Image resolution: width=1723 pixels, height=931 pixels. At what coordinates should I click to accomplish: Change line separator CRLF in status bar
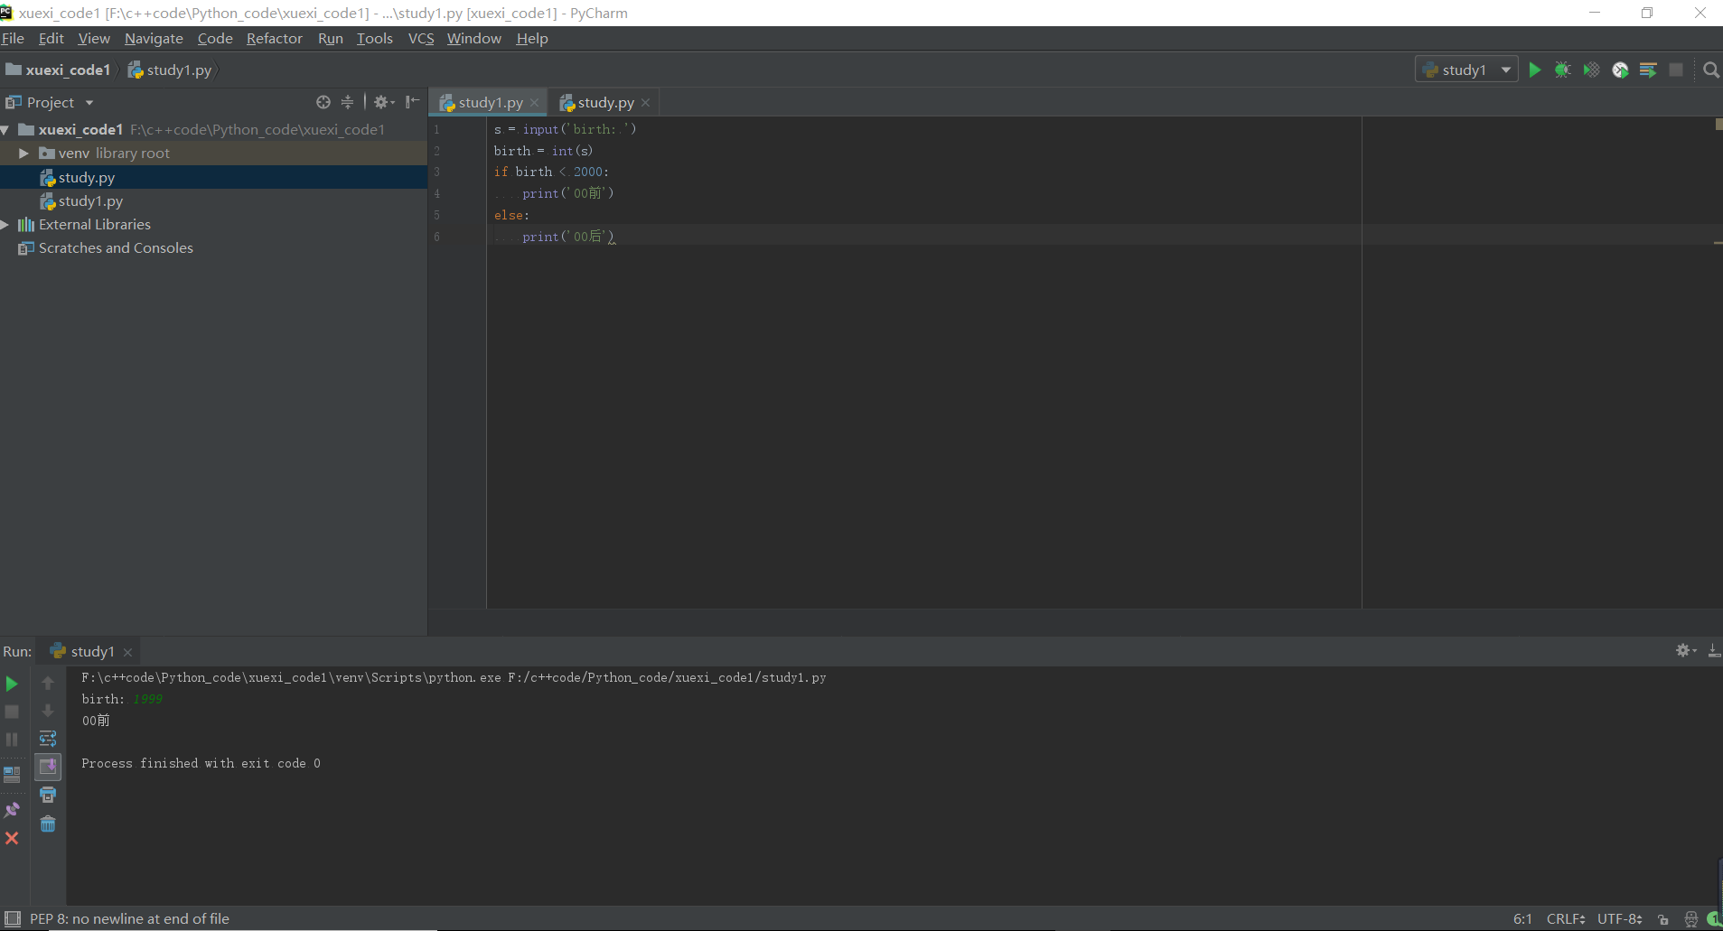(1566, 918)
